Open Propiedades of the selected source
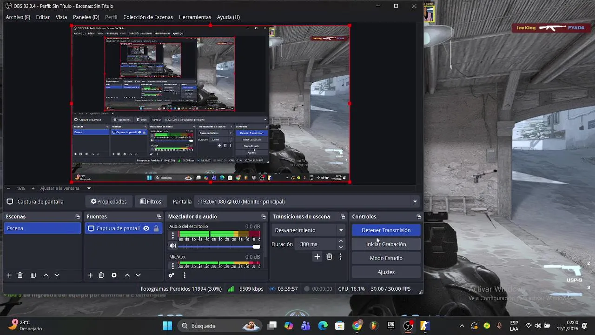The image size is (595, 335). 109,202
